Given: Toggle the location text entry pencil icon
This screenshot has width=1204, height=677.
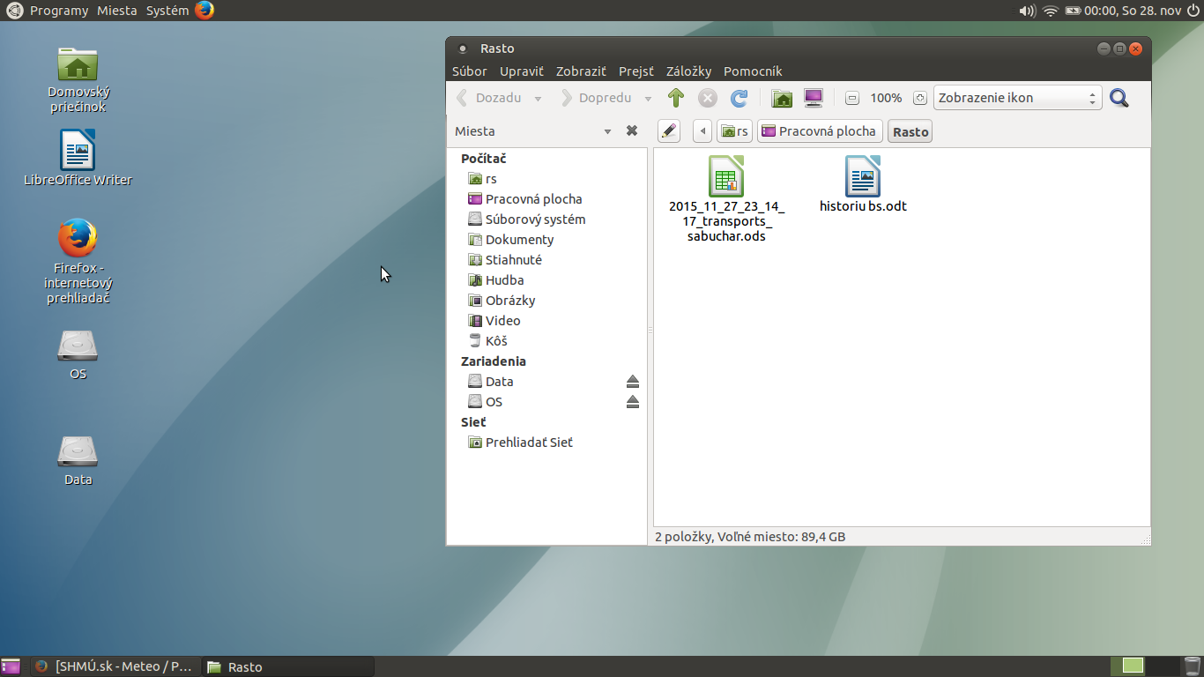Looking at the screenshot, I should click(x=669, y=131).
